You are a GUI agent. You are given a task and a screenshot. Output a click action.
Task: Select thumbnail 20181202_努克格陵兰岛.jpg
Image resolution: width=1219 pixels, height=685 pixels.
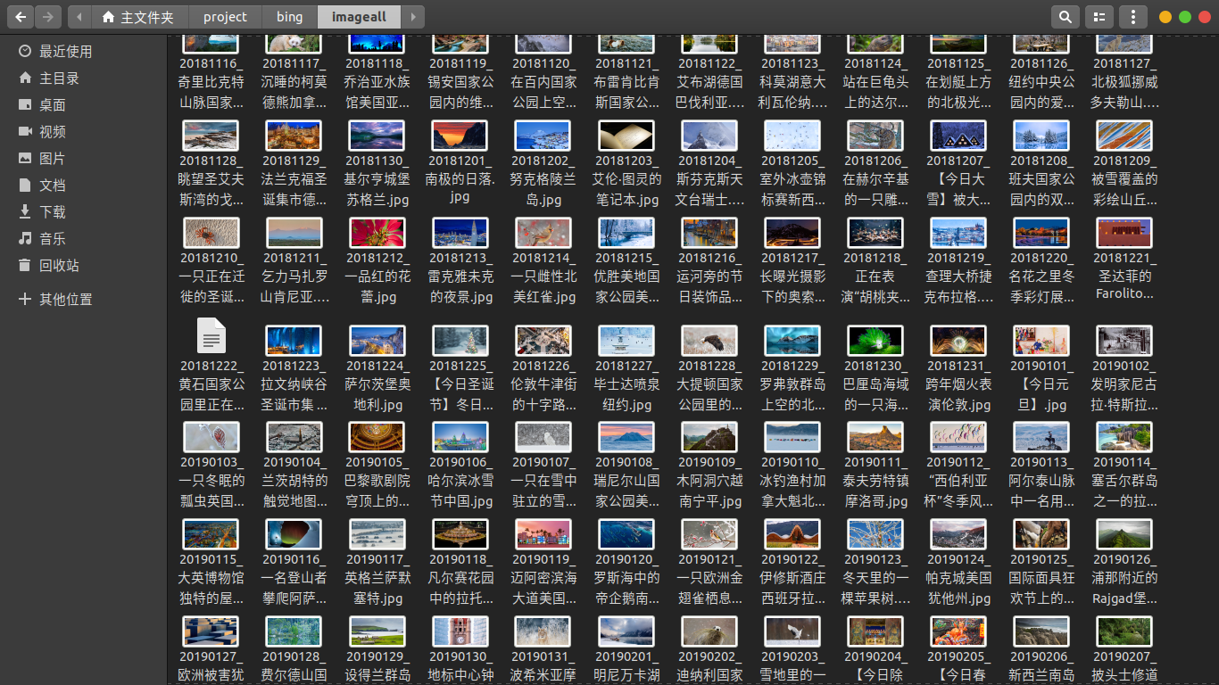(x=543, y=135)
